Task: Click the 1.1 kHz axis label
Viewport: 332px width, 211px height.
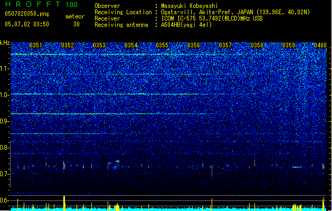Action: pos(5,69)
